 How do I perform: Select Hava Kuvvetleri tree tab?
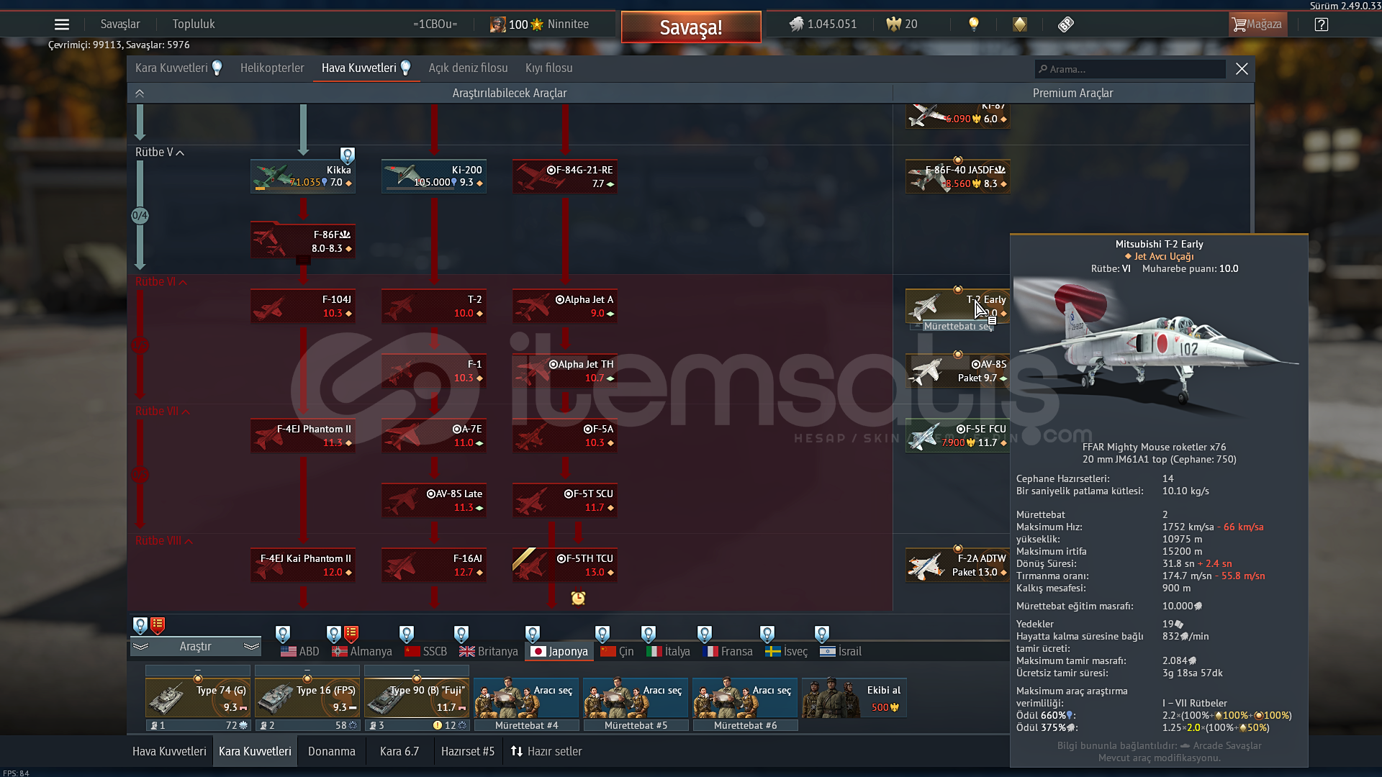[366, 68]
